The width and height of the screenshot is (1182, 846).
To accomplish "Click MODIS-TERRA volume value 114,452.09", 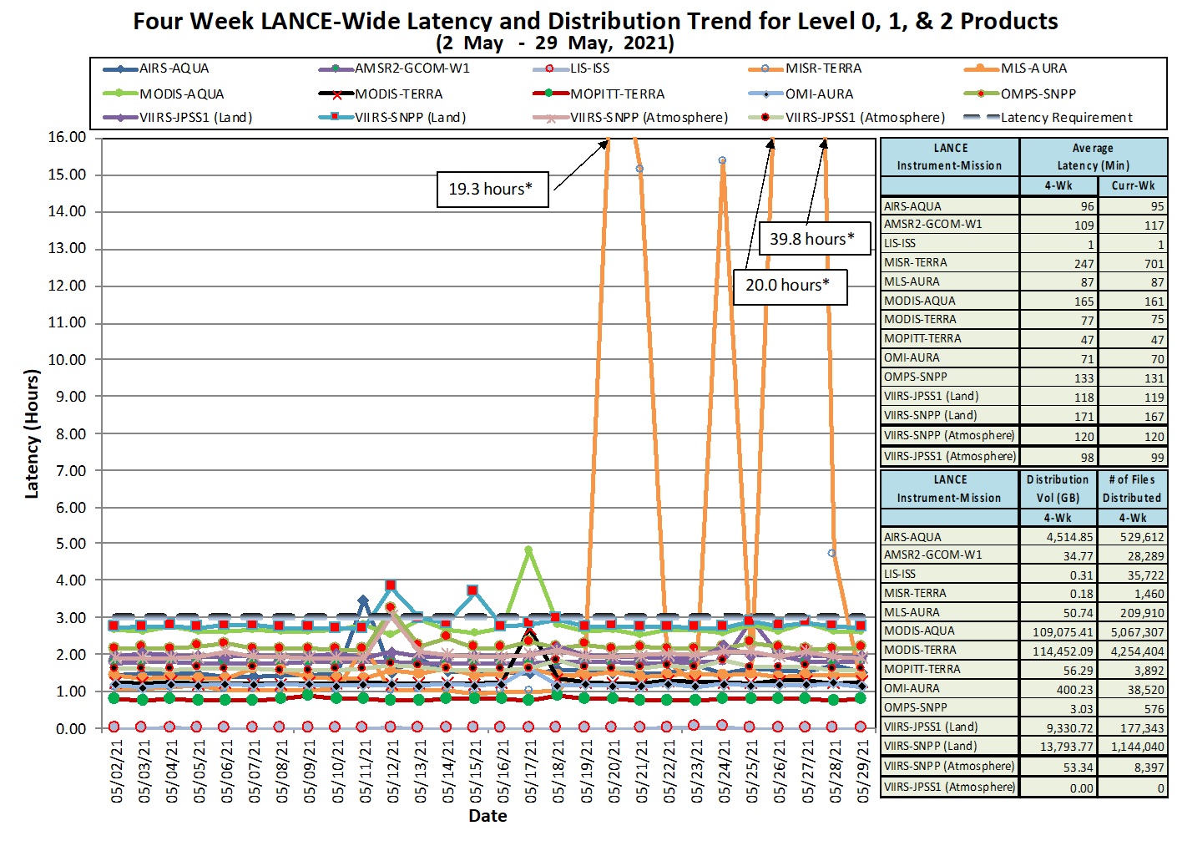I will (1062, 651).
